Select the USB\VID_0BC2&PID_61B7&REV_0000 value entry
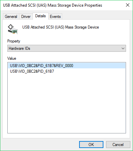Image resolution: width=133 pixels, height=151 pixels. click(x=66, y=66)
